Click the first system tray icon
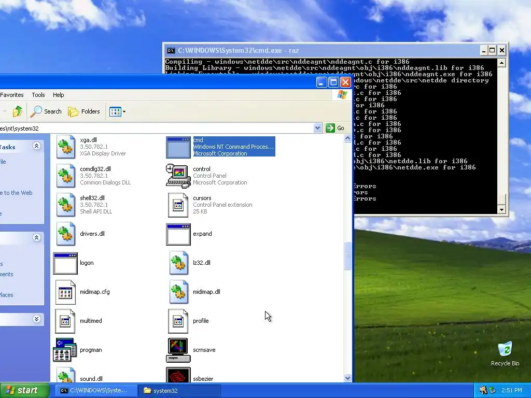This screenshot has height=398, width=531. (x=483, y=390)
